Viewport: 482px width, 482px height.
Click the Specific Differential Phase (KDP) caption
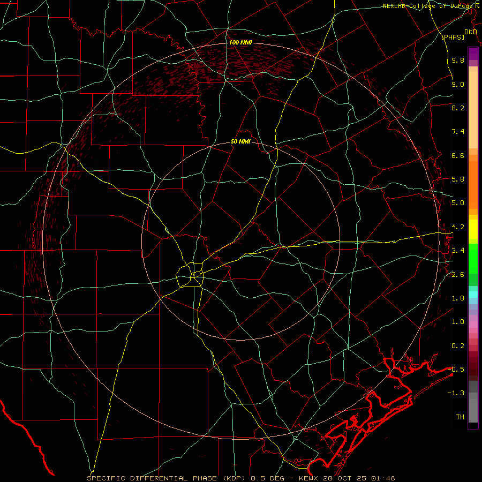[x=168, y=478]
